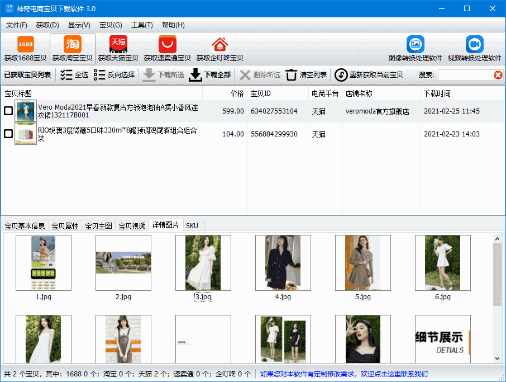Open the 文件(F) menu
Image resolution: width=506 pixels, height=382 pixels.
click(x=17, y=25)
